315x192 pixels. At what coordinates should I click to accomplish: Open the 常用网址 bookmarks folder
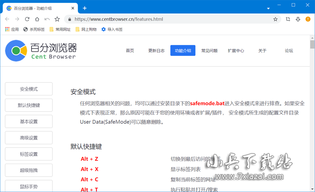[60, 29]
